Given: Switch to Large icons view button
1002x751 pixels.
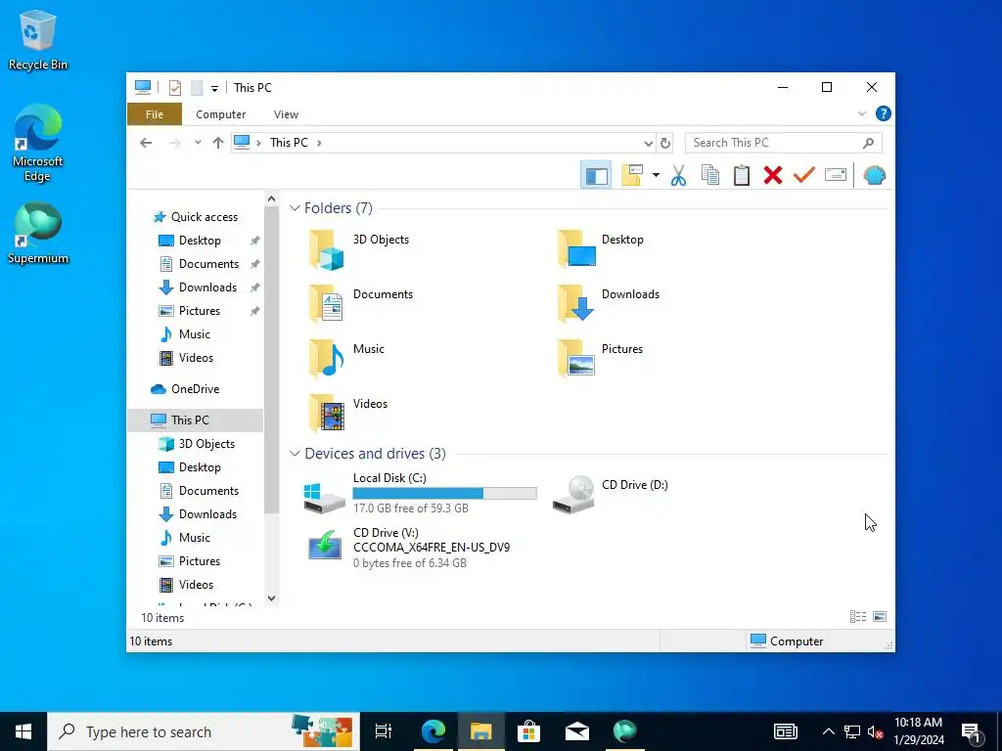Looking at the screenshot, I should click(880, 616).
